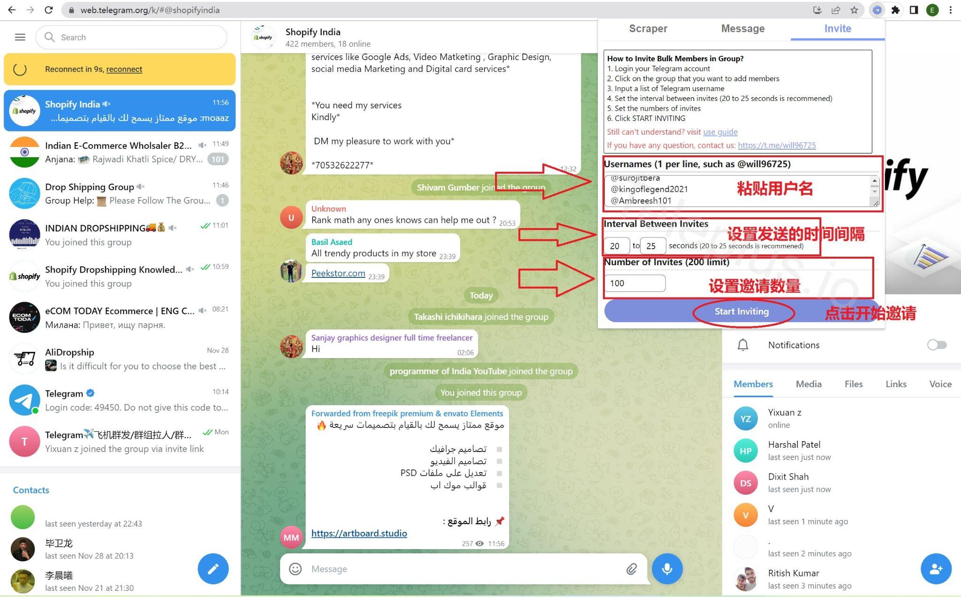Screen dimensions: 961x597
Task: Click the Scraper tab in panel
Action: pyautogui.click(x=648, y=29)
